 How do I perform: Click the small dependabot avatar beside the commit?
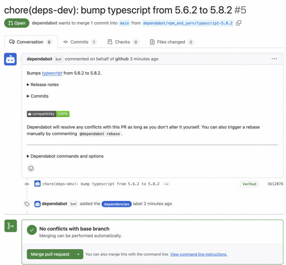coord(37,183)
